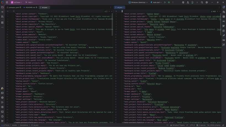
Task: Unpin the README.md tab pin icon
Action: (x=36, y=7)
